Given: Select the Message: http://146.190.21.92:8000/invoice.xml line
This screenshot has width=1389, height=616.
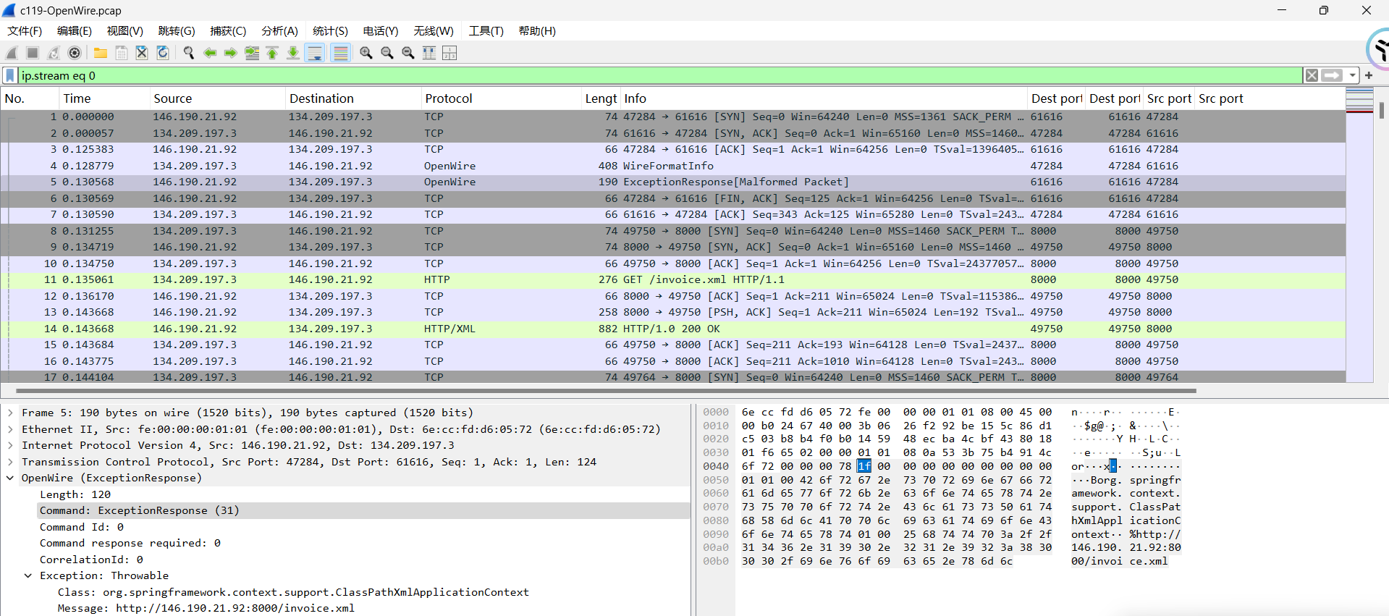Looking at the screenshot, I should coord(206,608).
